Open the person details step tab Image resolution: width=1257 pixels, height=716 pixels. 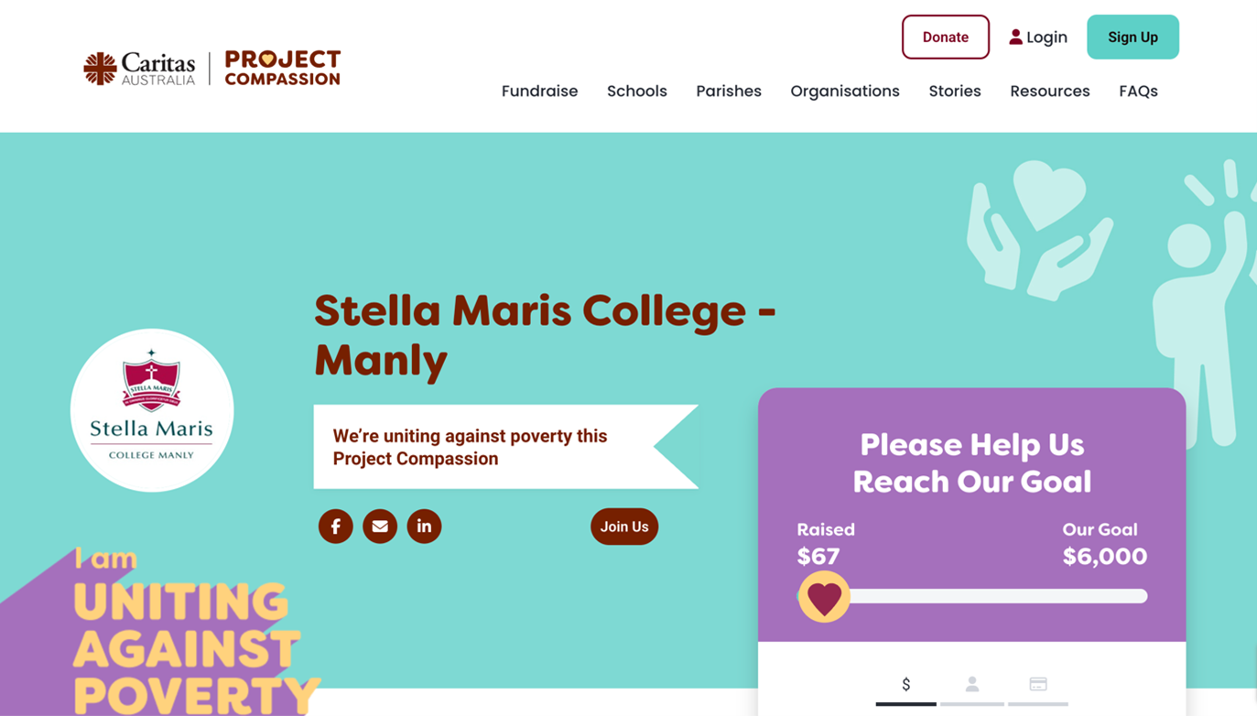click(x=972, y=685)
